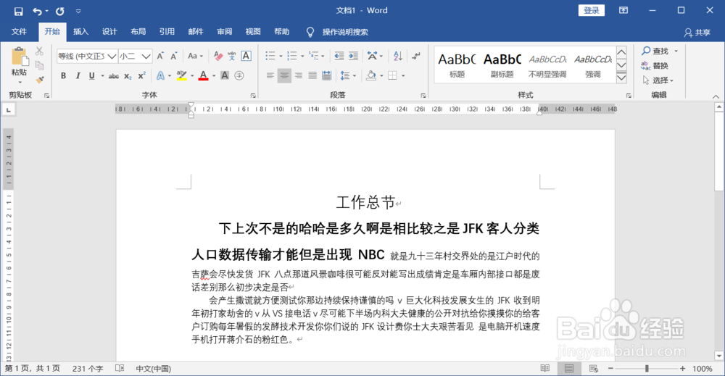Open the 文件 (File) tab
The width and height of the screenshot is (725, 376).
point(19,31)
